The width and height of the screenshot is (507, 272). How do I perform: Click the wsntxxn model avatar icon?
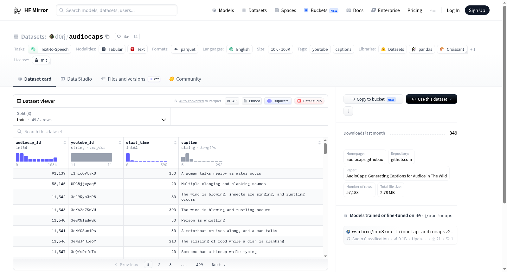[x=348, y=232]
